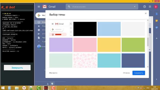The width and height of the screenshot is (160, 90).
Task: Click the Завершить button in R_G bot
Action: (x=17, y=68)
